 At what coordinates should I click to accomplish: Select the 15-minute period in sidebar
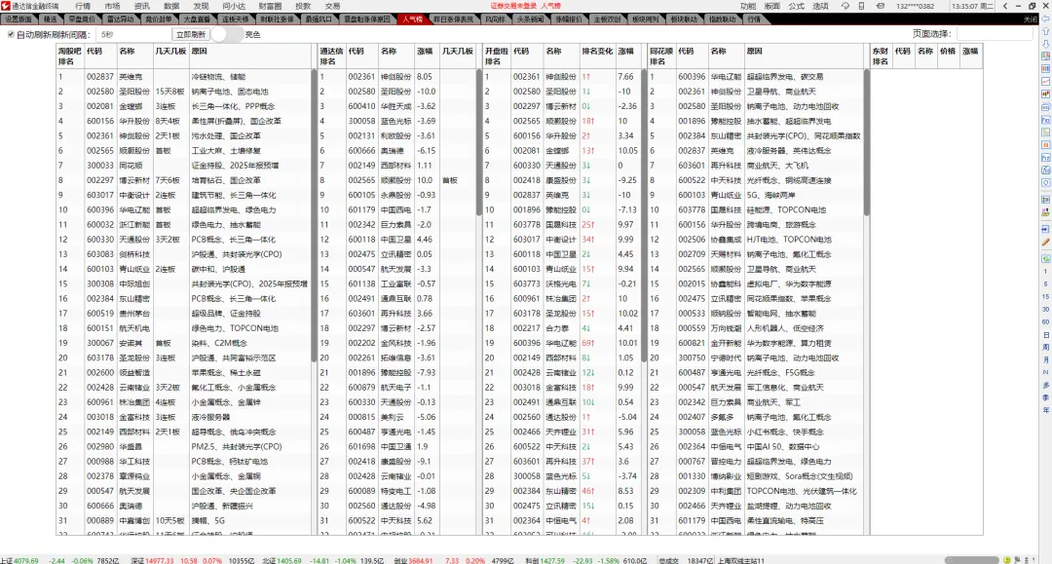coord(1045,296)
